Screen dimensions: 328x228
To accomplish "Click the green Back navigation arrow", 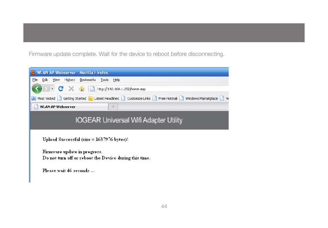I will click(x=37, y=89).
